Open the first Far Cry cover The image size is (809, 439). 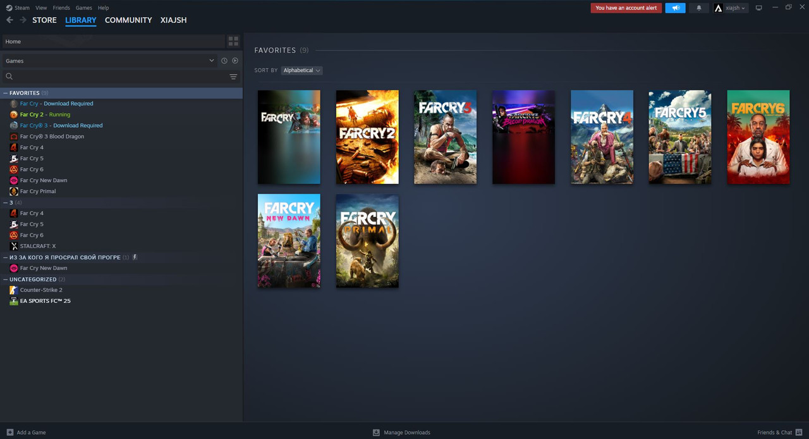pyautogui.click(x=289, y=137)
